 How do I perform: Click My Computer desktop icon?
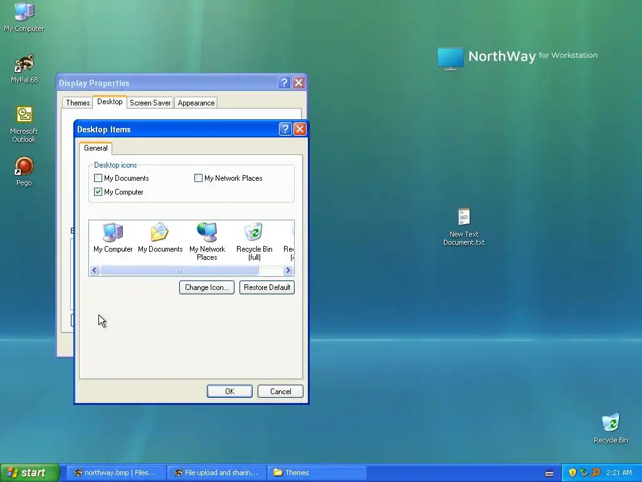24,17
